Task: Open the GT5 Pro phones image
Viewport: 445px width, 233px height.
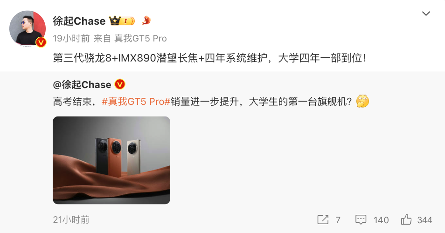Action: [x=111, y=160]
